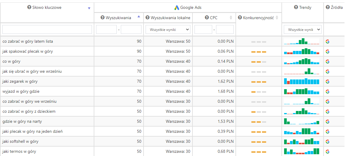Sort by CPC using the arrows
346x156 pixels.
(231, 18)
